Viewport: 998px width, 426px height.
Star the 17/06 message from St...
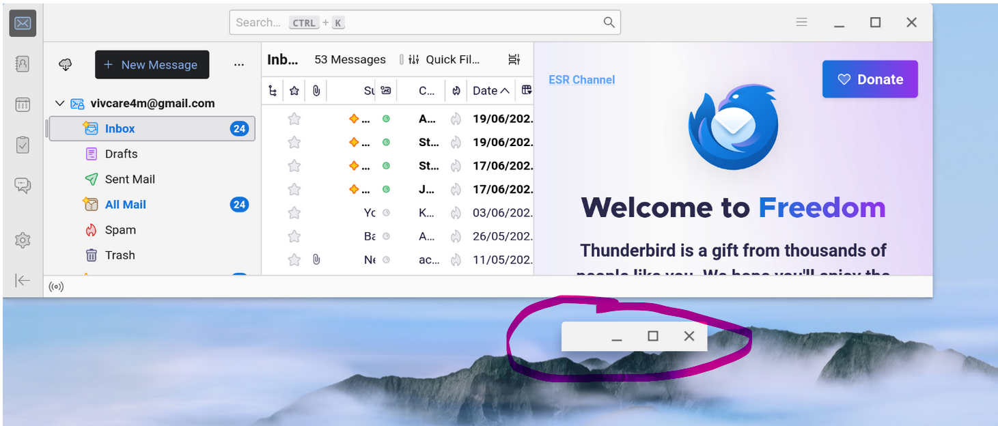point(294,166)
